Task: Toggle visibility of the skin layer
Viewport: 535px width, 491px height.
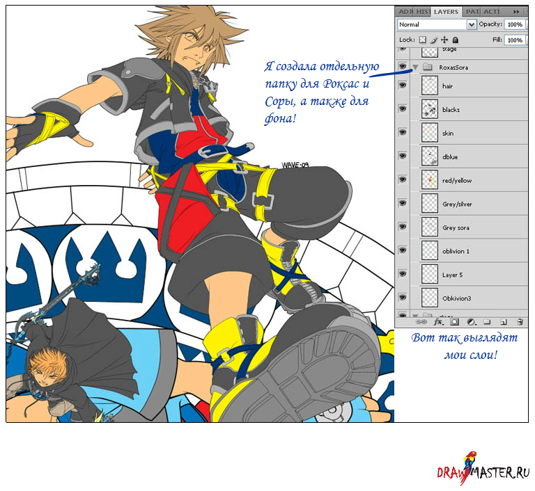Action: click(x=403, y=133)
